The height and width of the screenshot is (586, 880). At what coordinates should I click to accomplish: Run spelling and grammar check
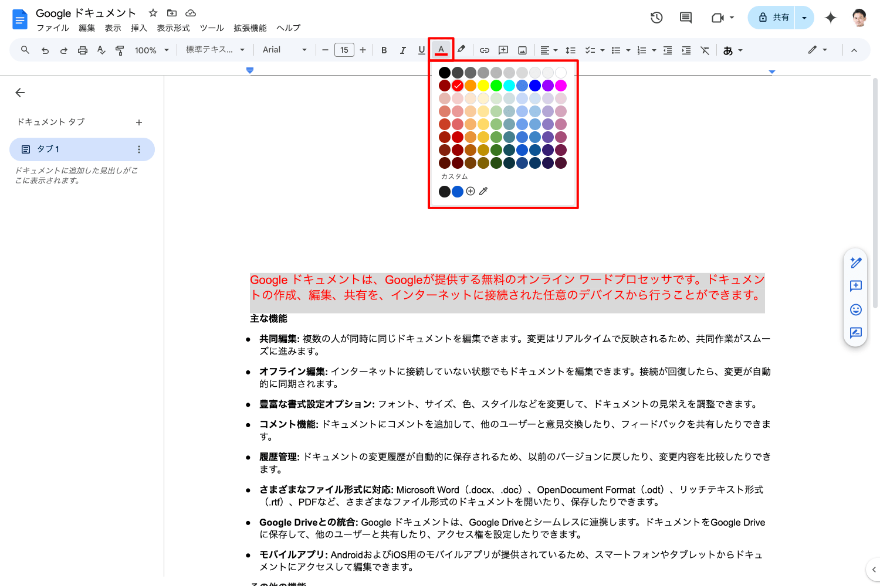[101, 50]
